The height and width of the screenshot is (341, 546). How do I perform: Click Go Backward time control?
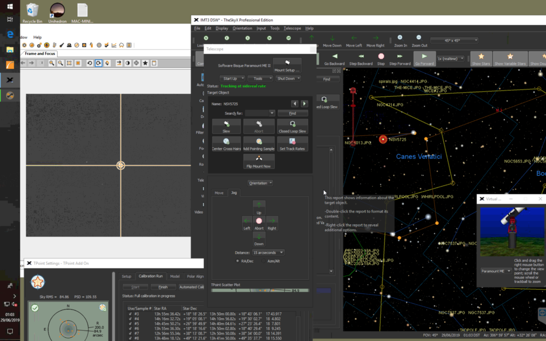tap(334, 59)
